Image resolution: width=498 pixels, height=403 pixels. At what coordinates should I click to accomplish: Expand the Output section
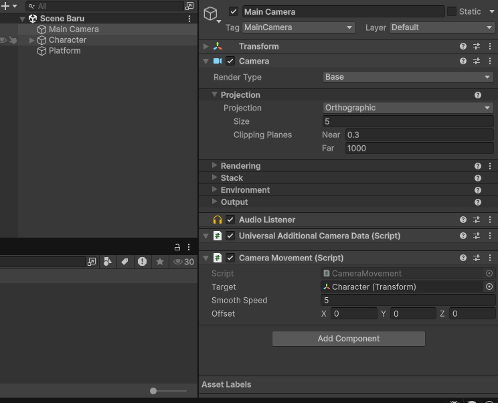[x=214, y=201]
